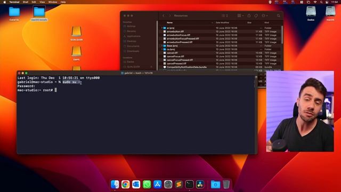Screen dimensions: 341x192
Task: Click the Tags icon in Finder toolbar
Action: click(x=256, y=15)
